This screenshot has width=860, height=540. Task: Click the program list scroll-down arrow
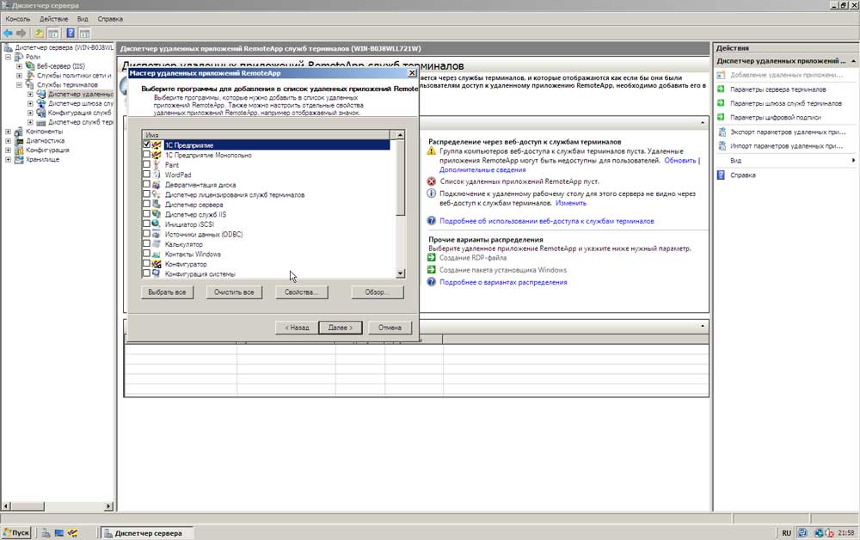coord(400,273)
